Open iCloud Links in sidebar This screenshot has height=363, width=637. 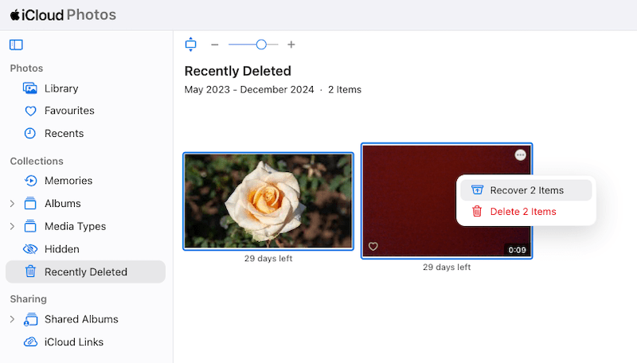click(x=73, y=342)
